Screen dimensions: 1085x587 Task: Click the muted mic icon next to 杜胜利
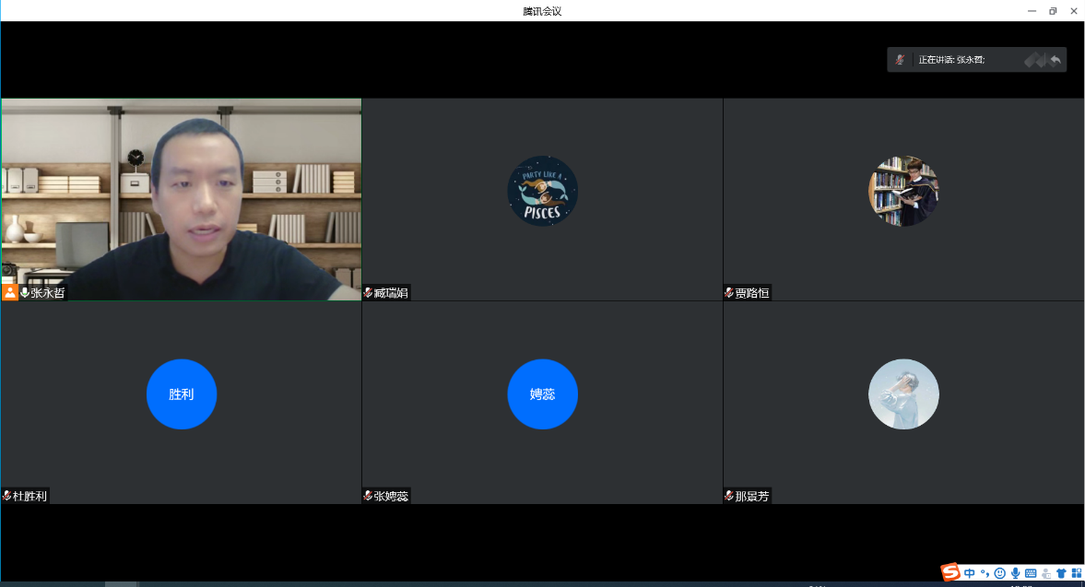[x=7, y=496]
